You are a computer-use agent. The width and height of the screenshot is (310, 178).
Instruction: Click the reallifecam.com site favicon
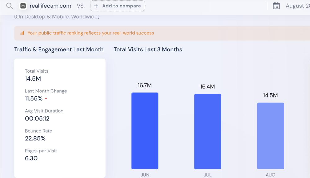pyautogui.click(x=23, y=6)
